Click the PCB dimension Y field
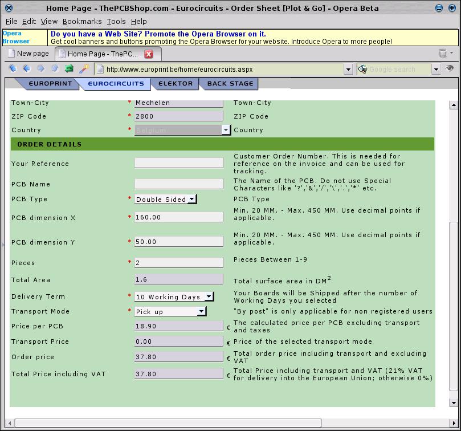This screenshot has height=431, width=461. click(x=179, y=242)
